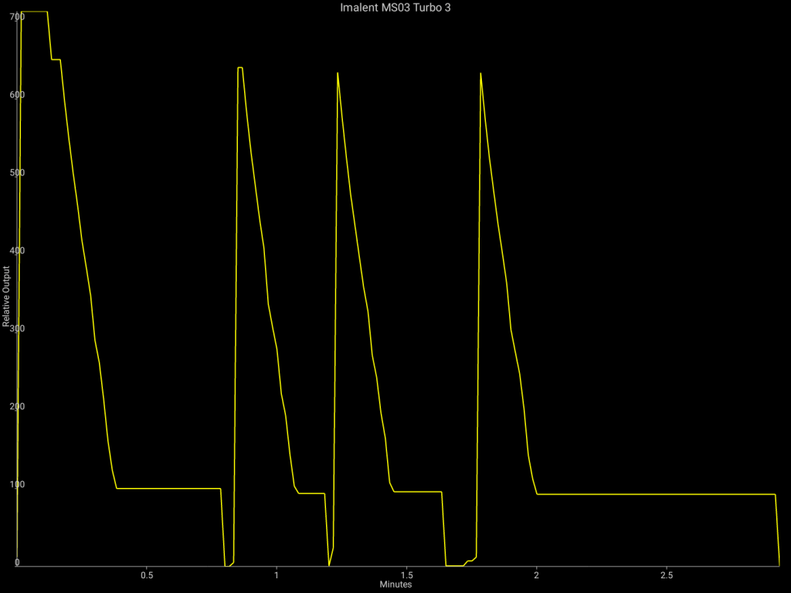Click the initial flat plateau above 700
791x593 pixels.
[x=35, y=12]
